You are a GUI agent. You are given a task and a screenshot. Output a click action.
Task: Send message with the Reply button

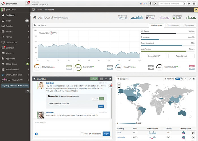pyautogui.click(x=106, y=134)
